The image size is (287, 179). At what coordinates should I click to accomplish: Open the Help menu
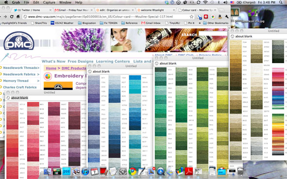[79, 2]
